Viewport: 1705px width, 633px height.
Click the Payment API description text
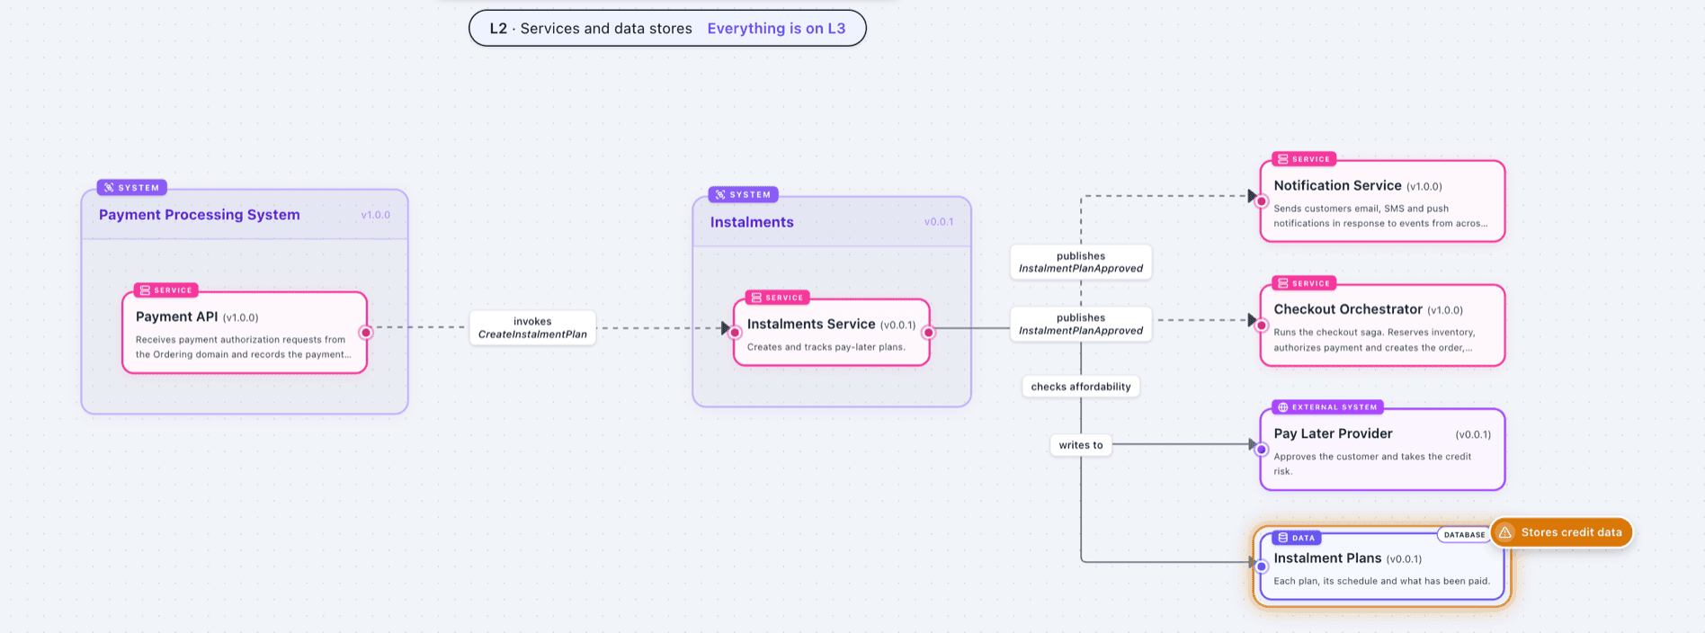(244, 347)
